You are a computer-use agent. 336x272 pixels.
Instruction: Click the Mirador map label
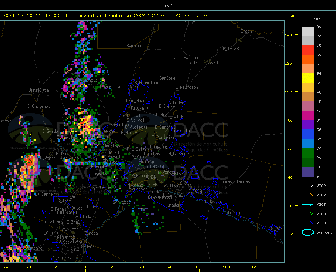tap(172, 205)
